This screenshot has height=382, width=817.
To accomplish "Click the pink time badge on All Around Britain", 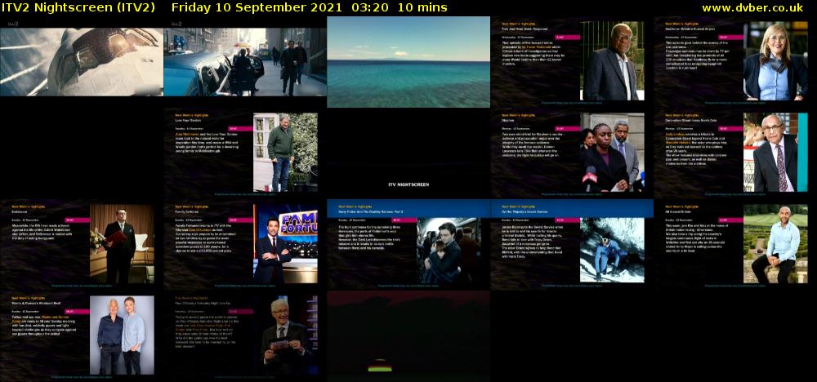I will pos(731,220).
